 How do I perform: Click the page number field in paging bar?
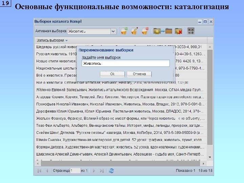tap(76, 171)
